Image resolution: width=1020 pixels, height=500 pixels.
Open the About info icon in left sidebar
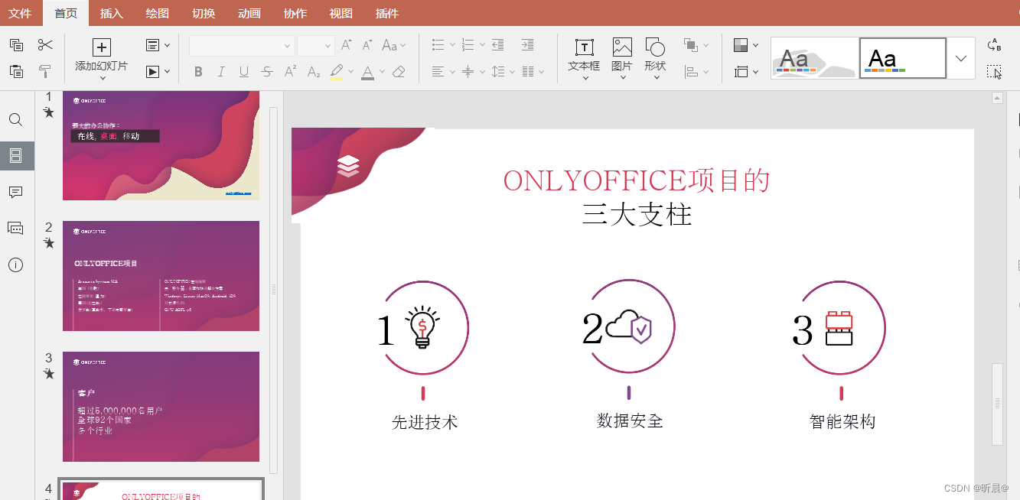click(x=15, y=265)
